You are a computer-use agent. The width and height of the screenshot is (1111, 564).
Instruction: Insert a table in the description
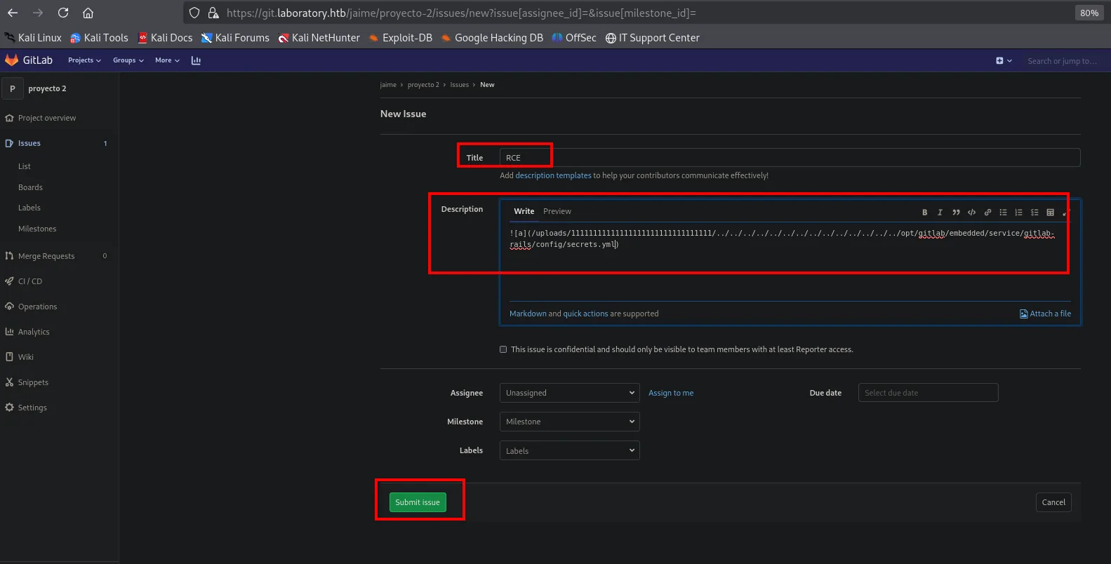point(1050,213)
